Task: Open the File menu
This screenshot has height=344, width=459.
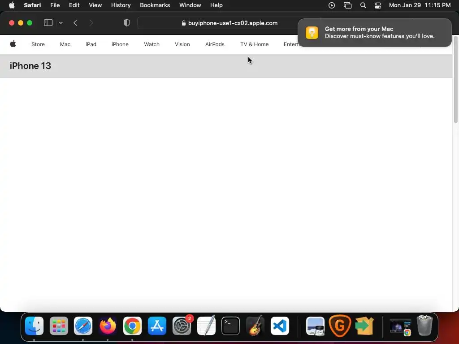Action: tap(55, 5)
